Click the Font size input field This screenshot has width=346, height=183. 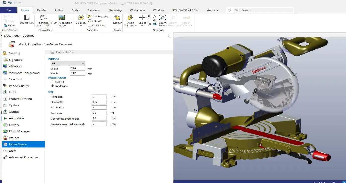click(99, 113)
